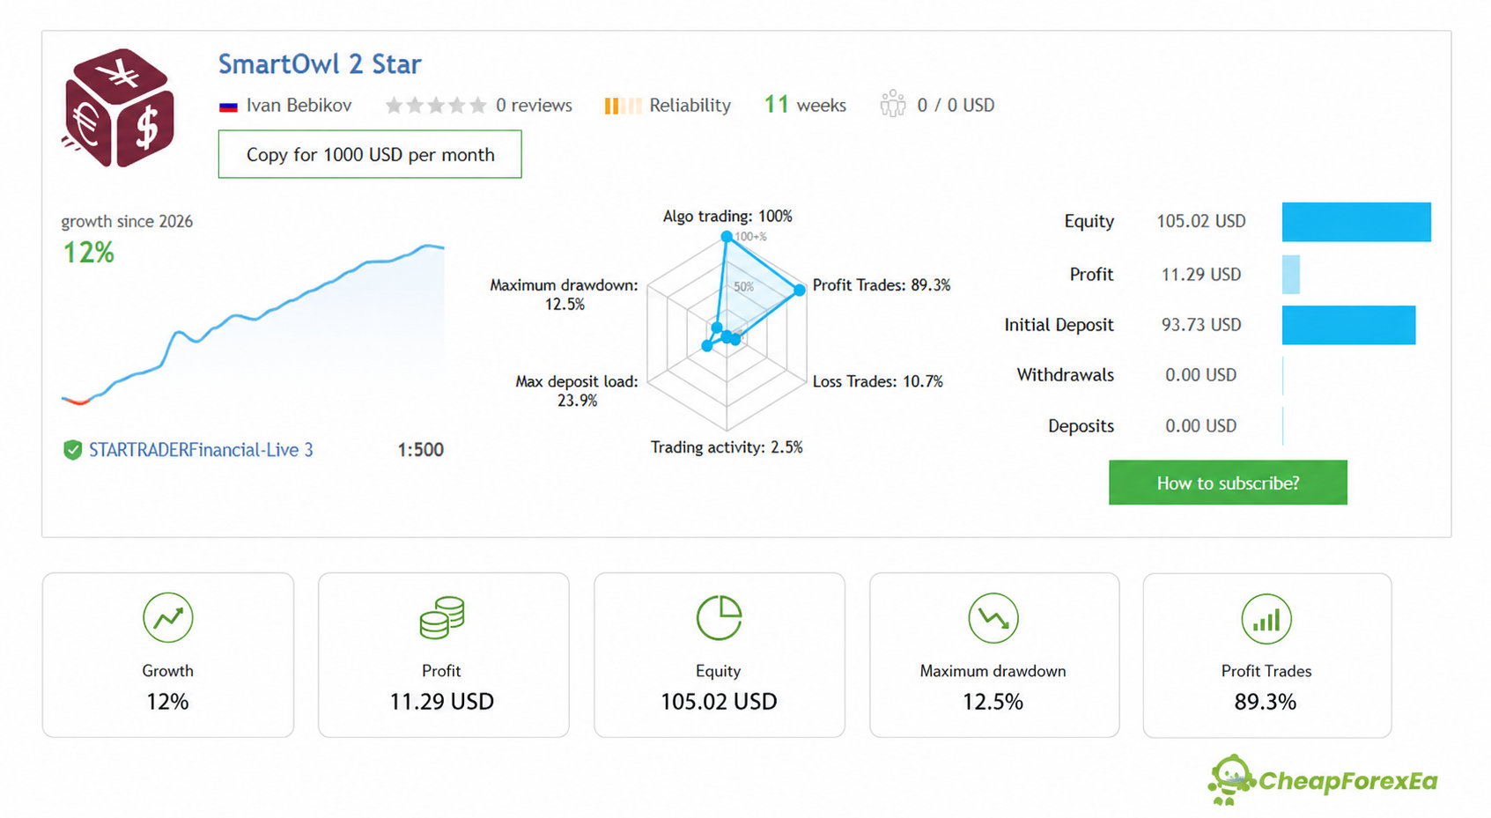Viewport: 1491px width, 818px height.
Task: Click the Profit Trades bar chart icon
Action: 1266,619
